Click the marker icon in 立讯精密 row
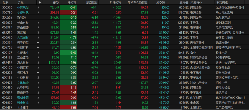Screen dimensions: 249x110 click(x=38, y=82)
